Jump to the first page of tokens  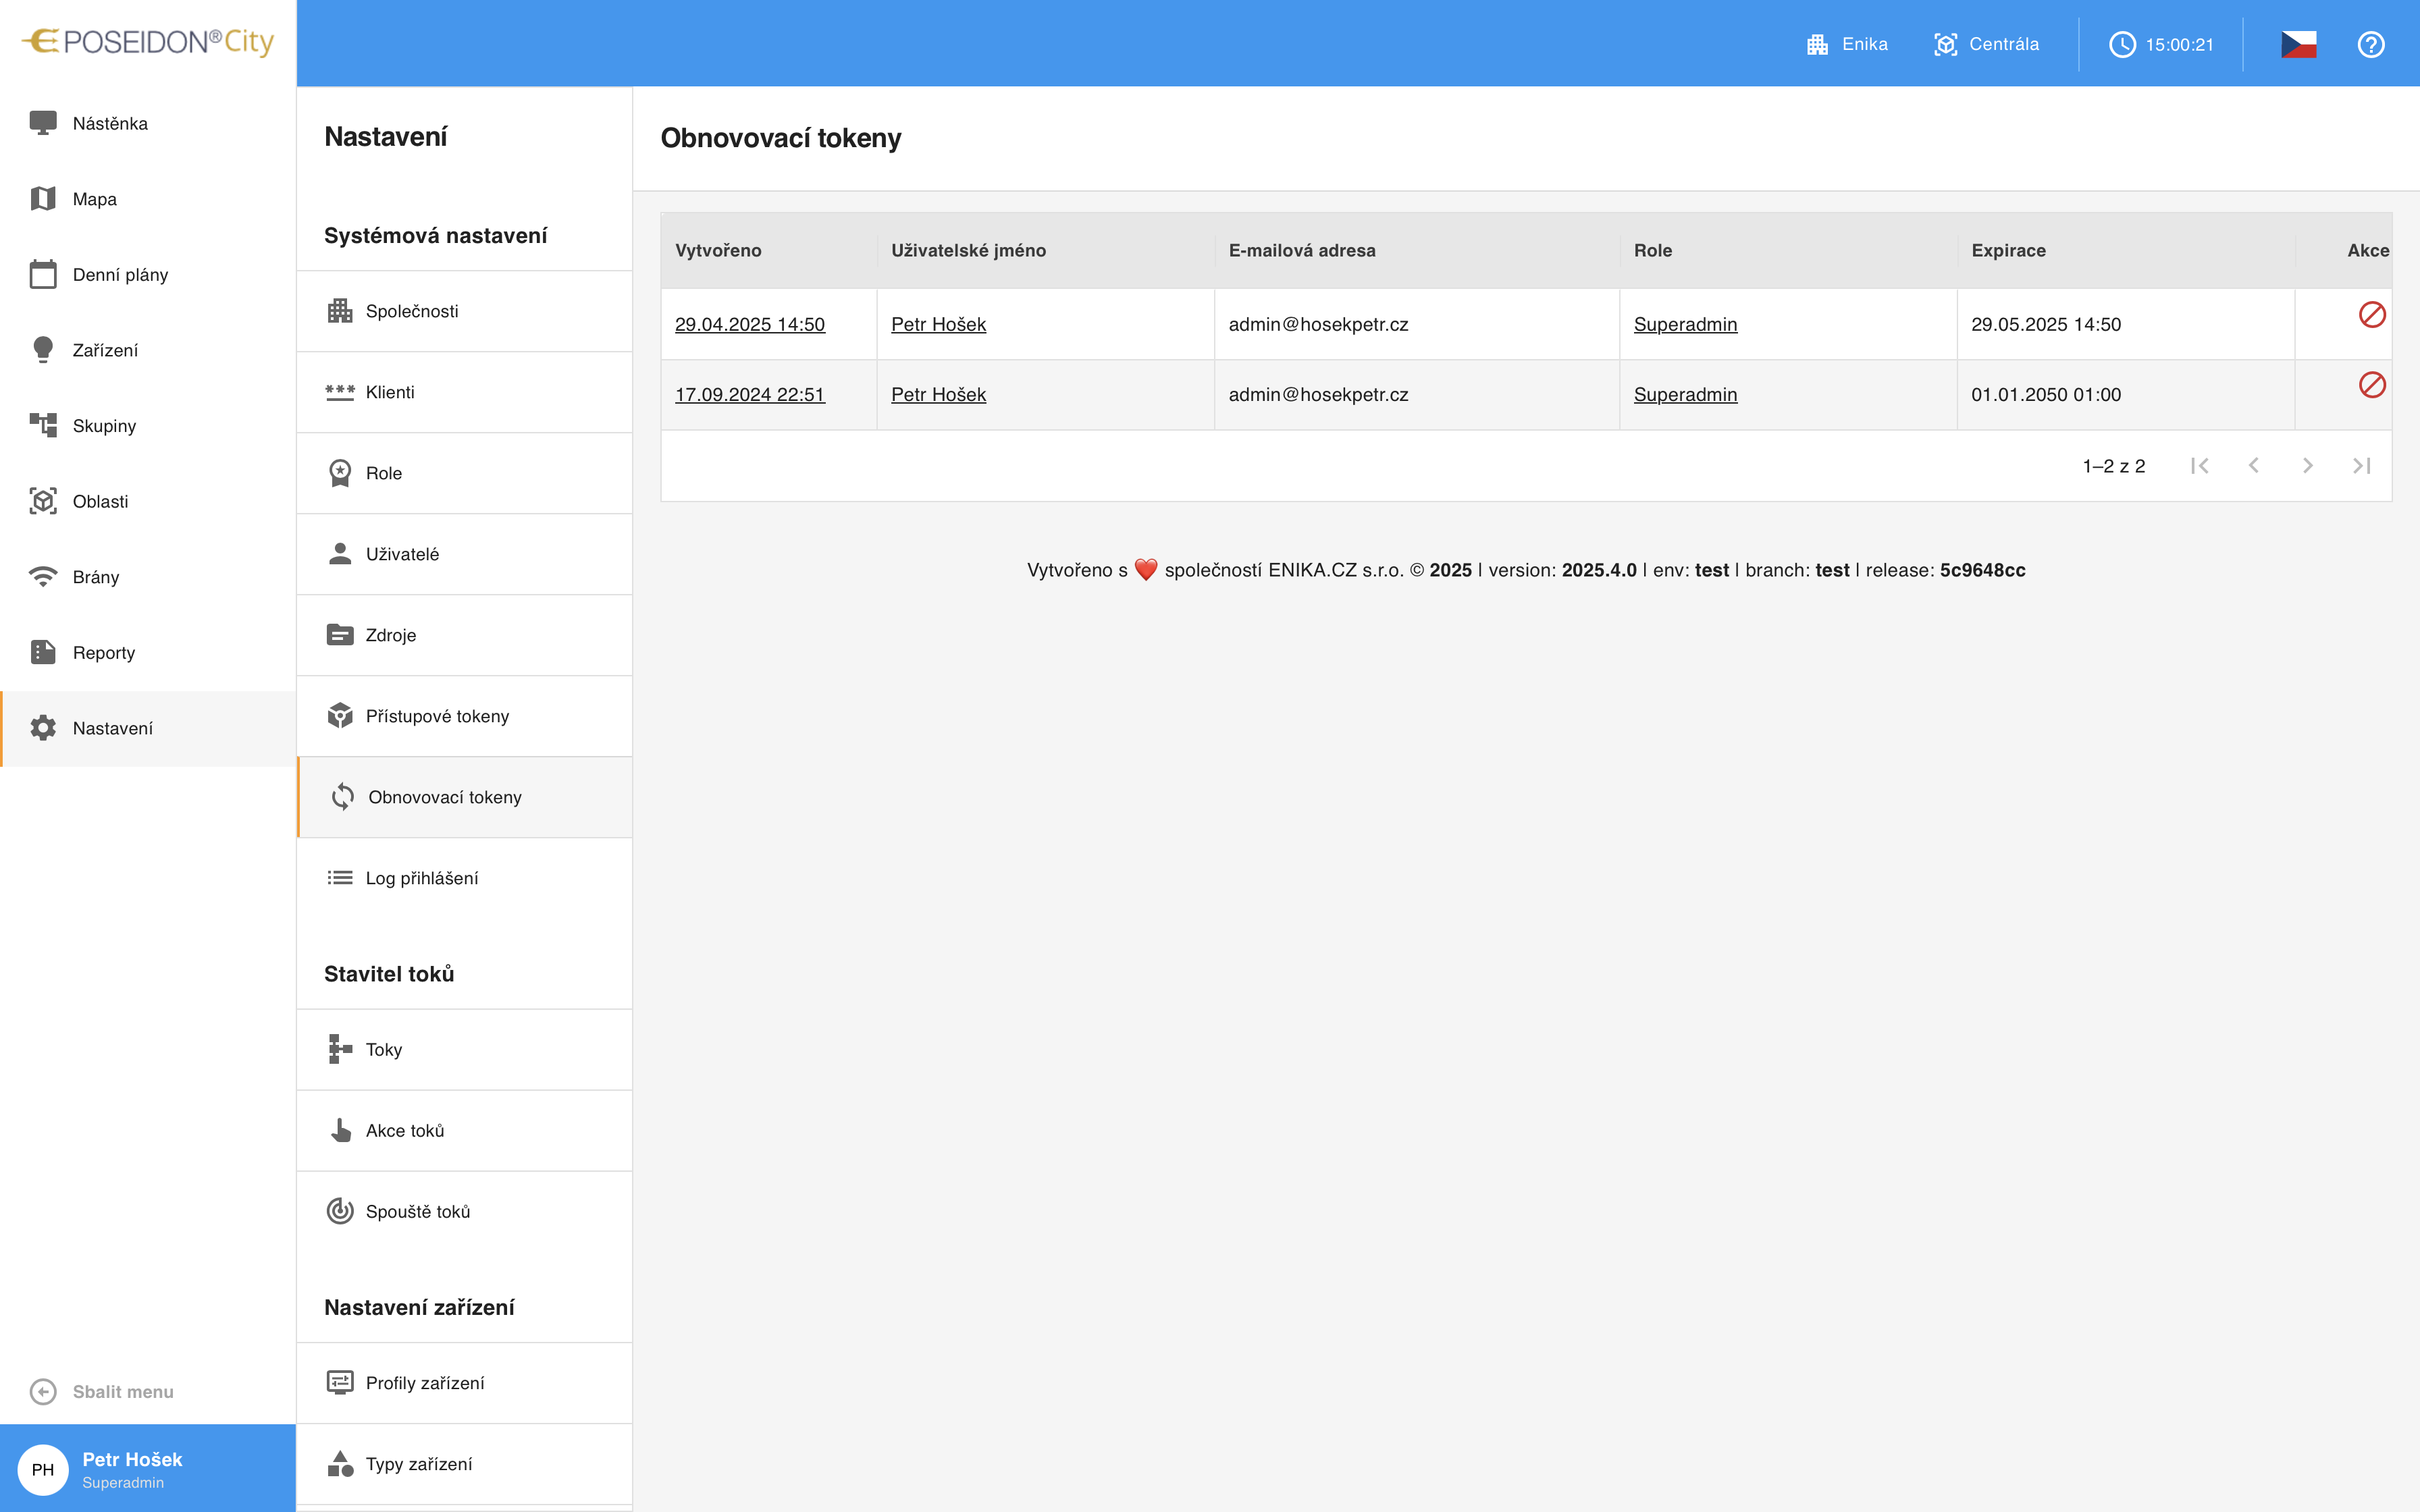(2200, 465)
